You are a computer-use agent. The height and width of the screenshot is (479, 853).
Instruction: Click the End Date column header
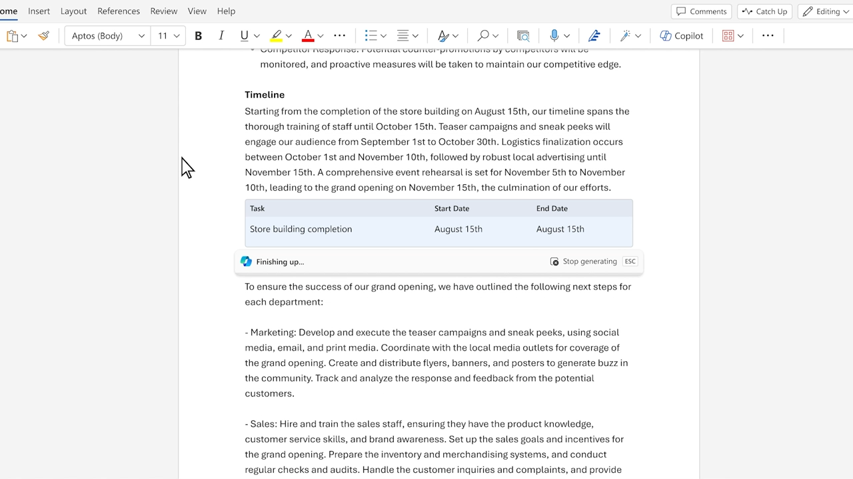552,208
